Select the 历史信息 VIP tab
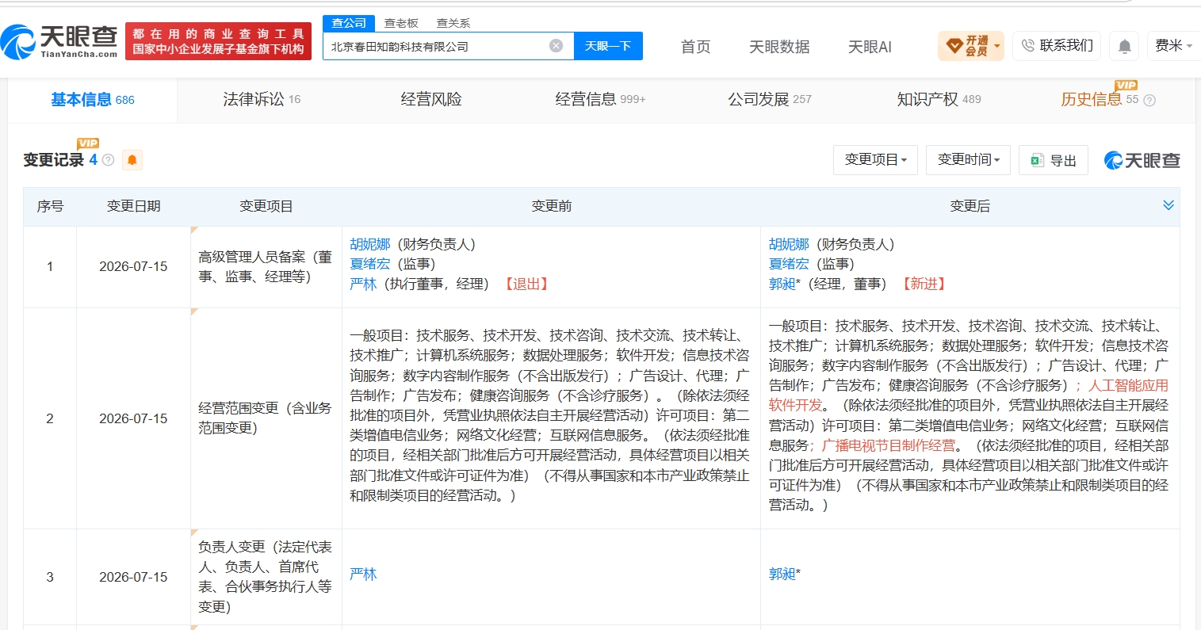Image resolution: width=1201 pixels, height=630 pixels. pyautogui.click(x=1100, y=100)
